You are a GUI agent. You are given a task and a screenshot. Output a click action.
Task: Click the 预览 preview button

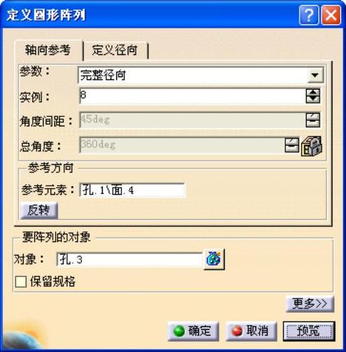309,331
